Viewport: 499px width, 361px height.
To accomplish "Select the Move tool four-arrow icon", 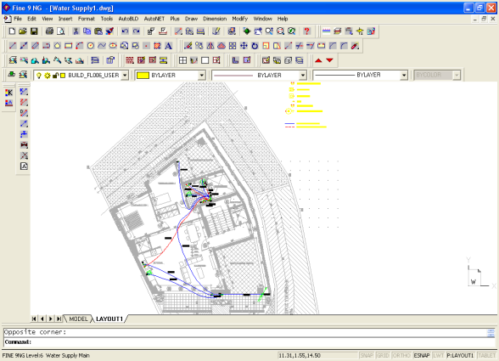I will click(x=244, y=46).
